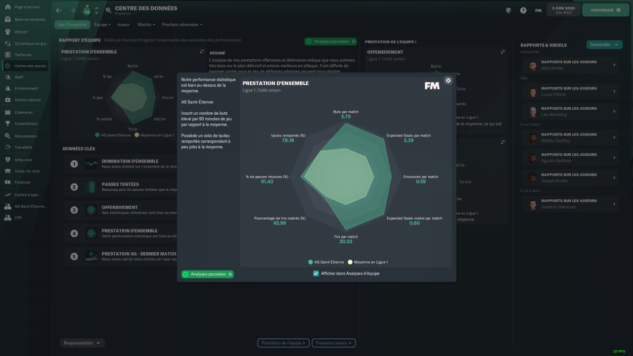Click the globe icon beside help

(x=508, y=10)
